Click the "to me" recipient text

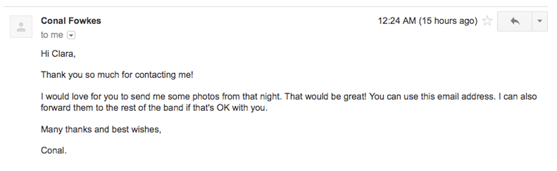[x=52, y=35]
